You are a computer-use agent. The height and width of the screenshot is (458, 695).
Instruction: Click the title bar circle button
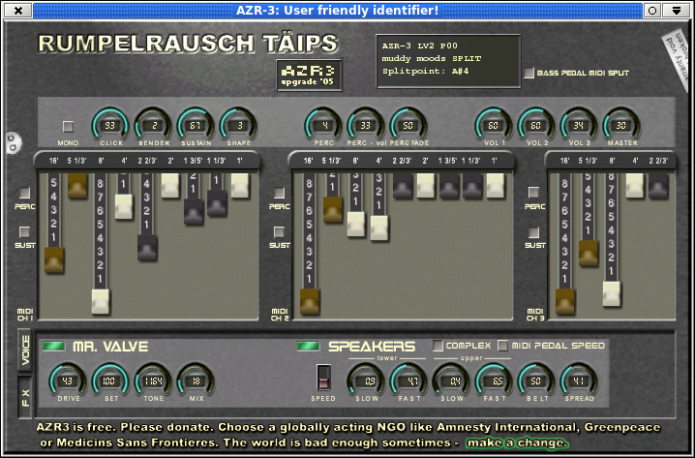[652, 11]
